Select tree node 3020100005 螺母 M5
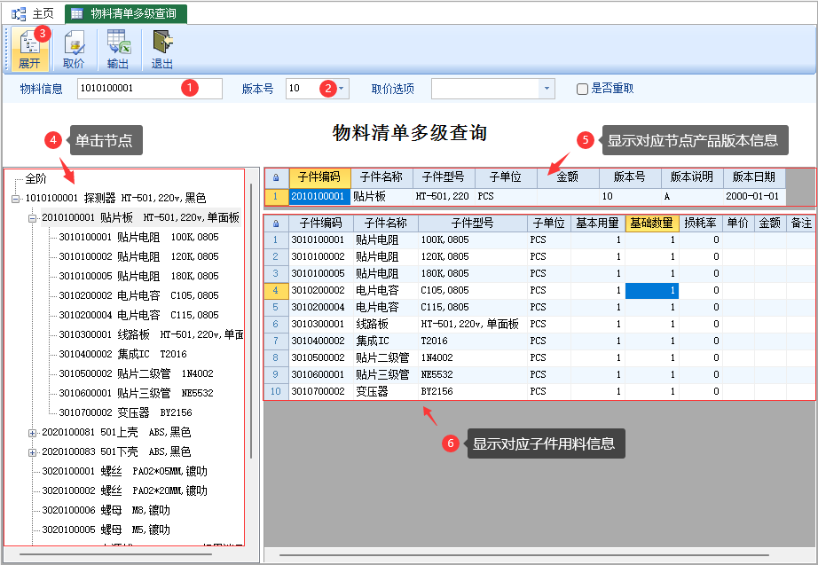Viewport: 818px width, 565px height. (106, 530)
